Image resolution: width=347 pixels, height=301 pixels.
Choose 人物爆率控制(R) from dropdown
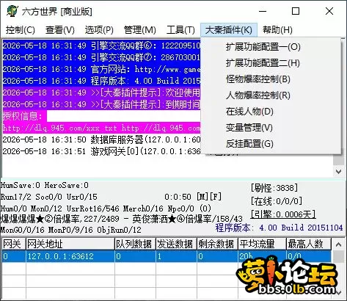point(271,95)
